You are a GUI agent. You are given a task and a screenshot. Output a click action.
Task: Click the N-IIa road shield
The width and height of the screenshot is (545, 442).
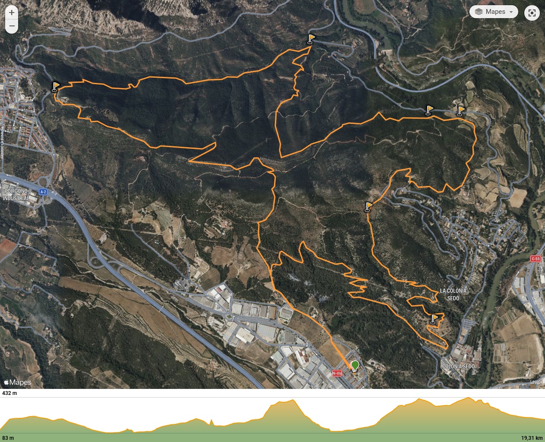(x=337, y=373)
